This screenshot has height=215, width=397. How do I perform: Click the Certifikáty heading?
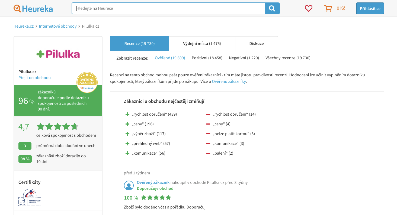click(x=29, y=182)
